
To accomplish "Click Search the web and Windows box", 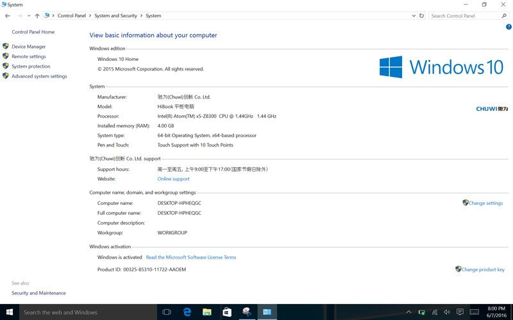I will [88, 312].
